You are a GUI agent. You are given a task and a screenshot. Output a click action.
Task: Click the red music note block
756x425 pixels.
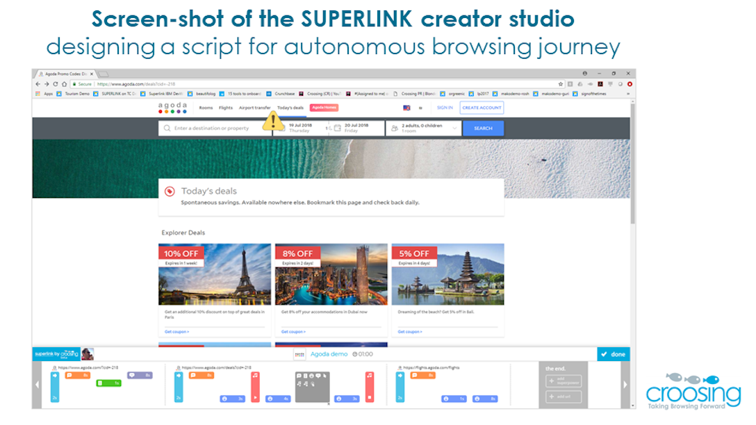tap(255, 386)
